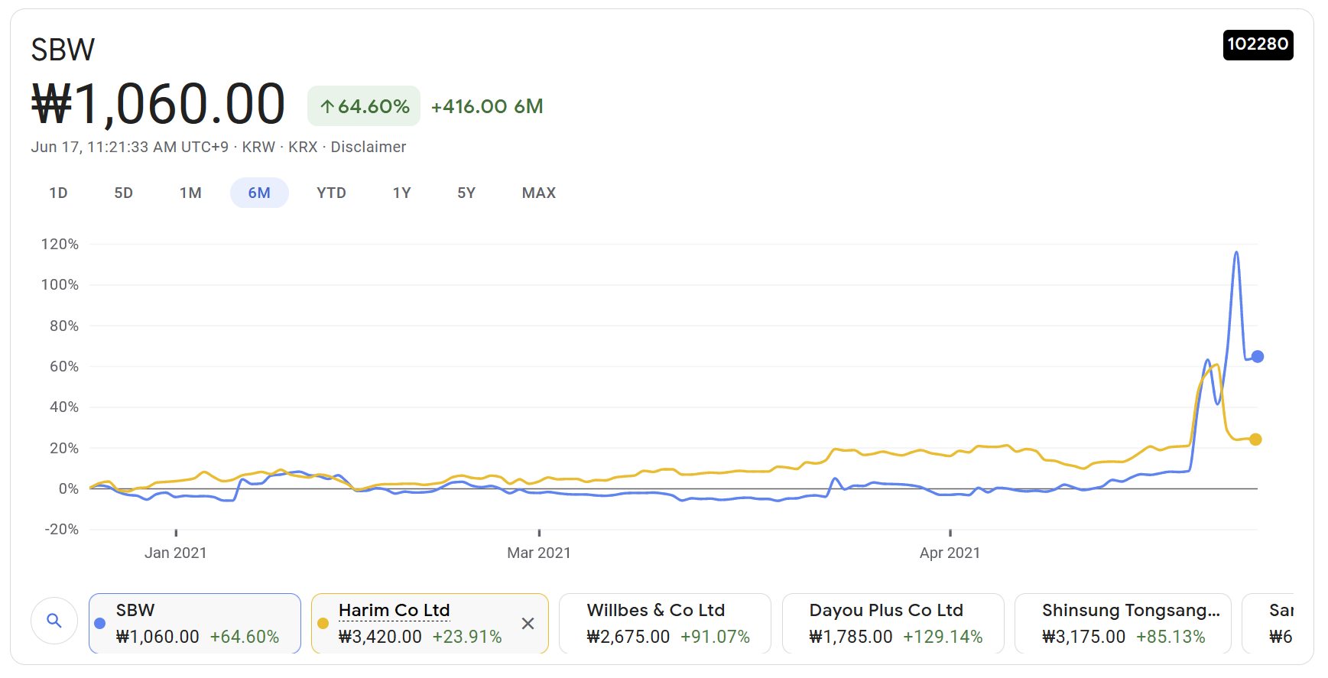
Task: Show the 1Y chart range
Action: 401,193
